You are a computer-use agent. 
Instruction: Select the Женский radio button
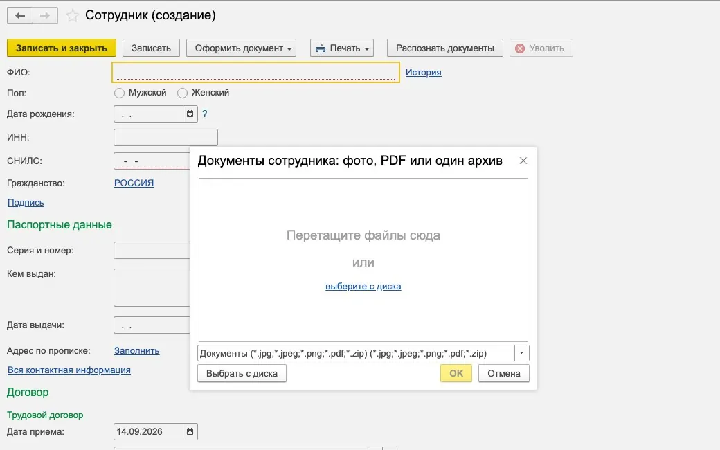pyautogui.click(x=182, y=93)
